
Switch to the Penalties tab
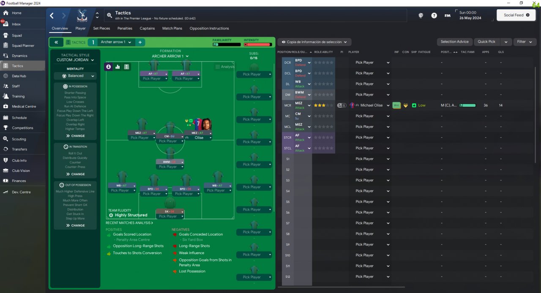[125, 28]
